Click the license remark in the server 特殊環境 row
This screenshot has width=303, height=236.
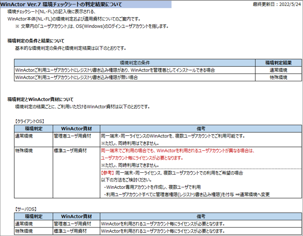(x=163, y=231)
